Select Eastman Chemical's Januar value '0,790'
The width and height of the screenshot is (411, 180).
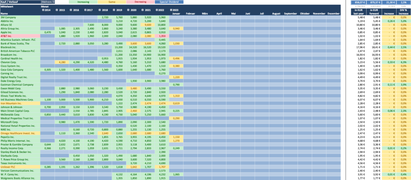point(176,85)
